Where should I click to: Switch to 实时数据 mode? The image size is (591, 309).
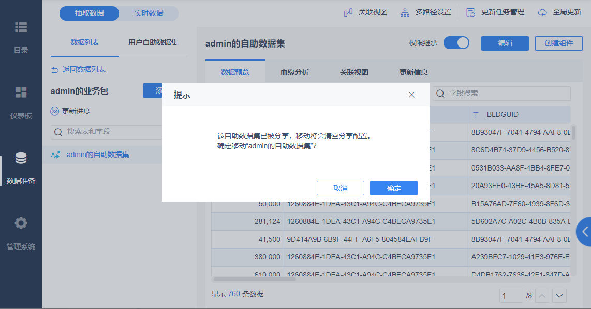click(149, 13)
